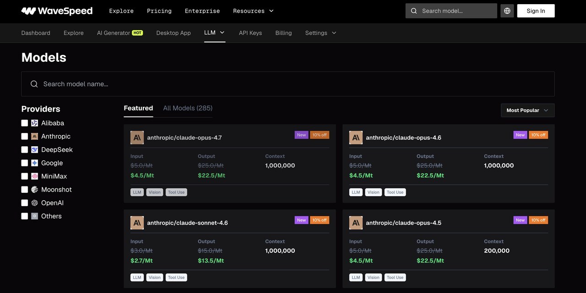This screenshot has width=586, height=293.
Task: Click the Models page heading
Action: (x=44, y=58)
